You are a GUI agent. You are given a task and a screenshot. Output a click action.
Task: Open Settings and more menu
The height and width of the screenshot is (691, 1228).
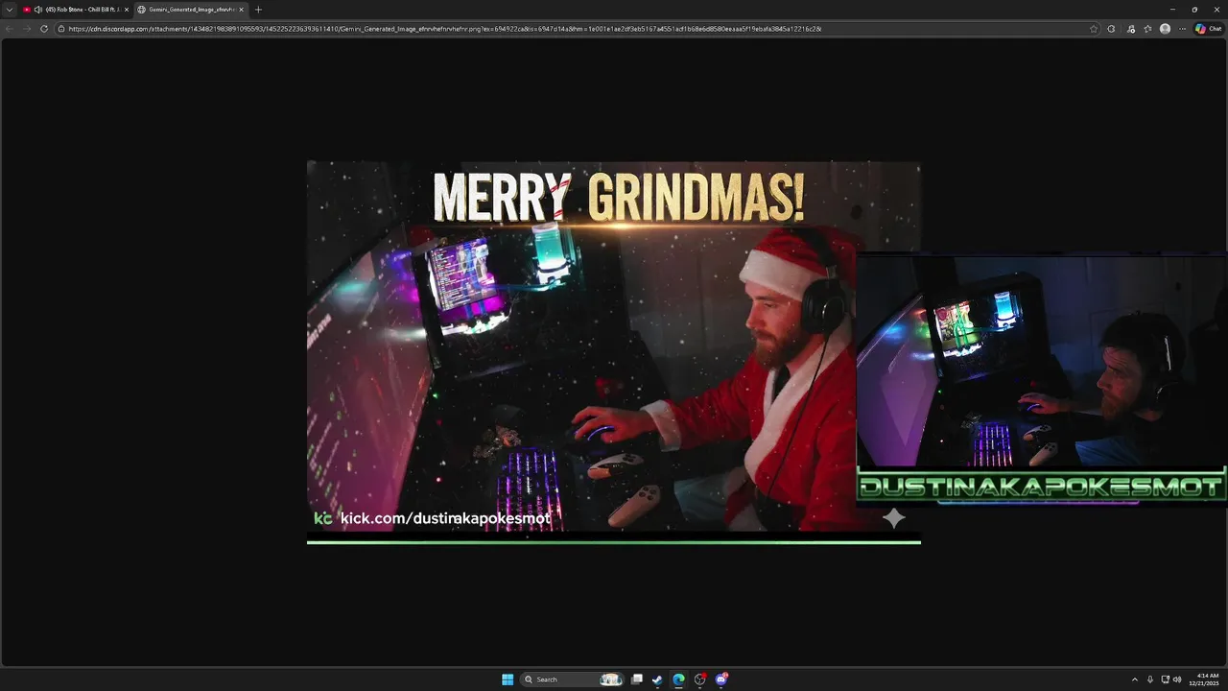pos(1182,29)
